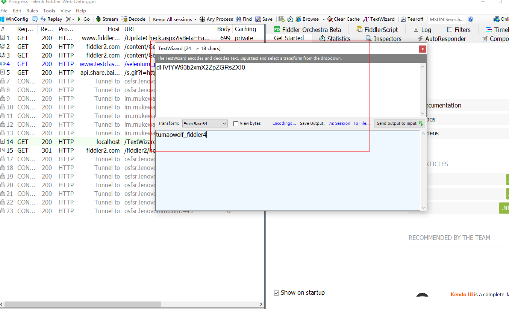Screen dimensions: 509x309
Task: Click session 15 redirect icon
Action: point(3,150)
